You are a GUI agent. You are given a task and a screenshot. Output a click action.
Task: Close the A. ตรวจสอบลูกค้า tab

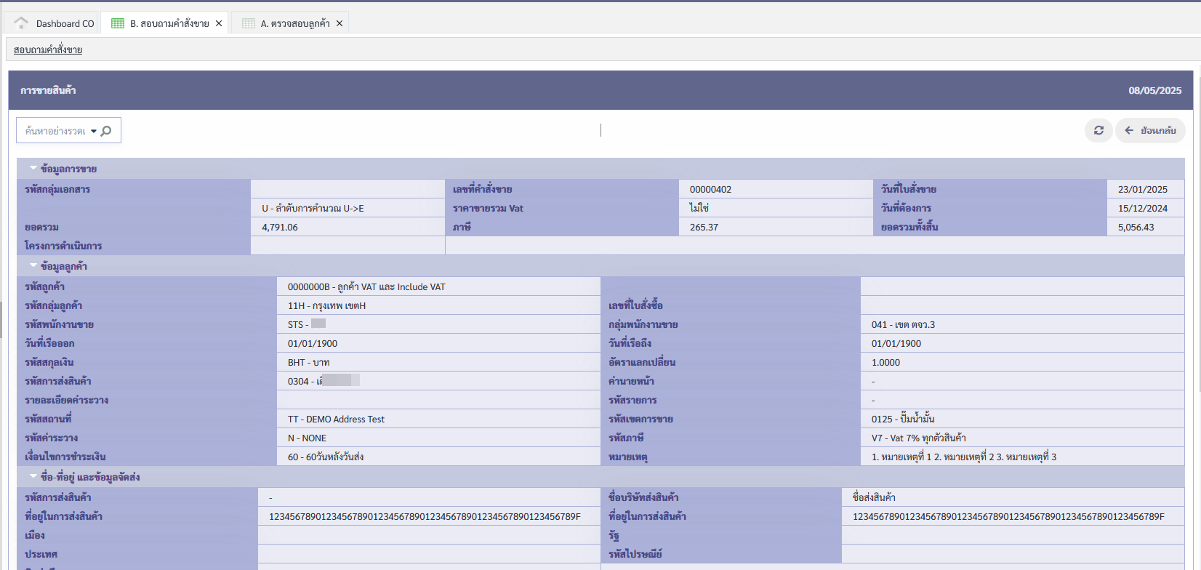pos(340,23)
